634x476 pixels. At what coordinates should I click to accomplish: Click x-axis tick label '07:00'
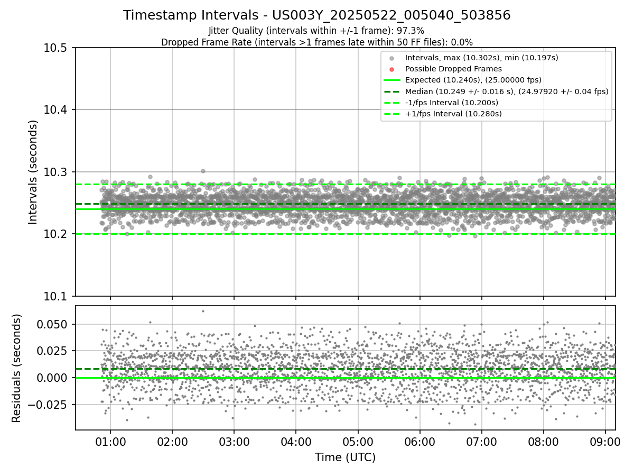tap(481, 442)
